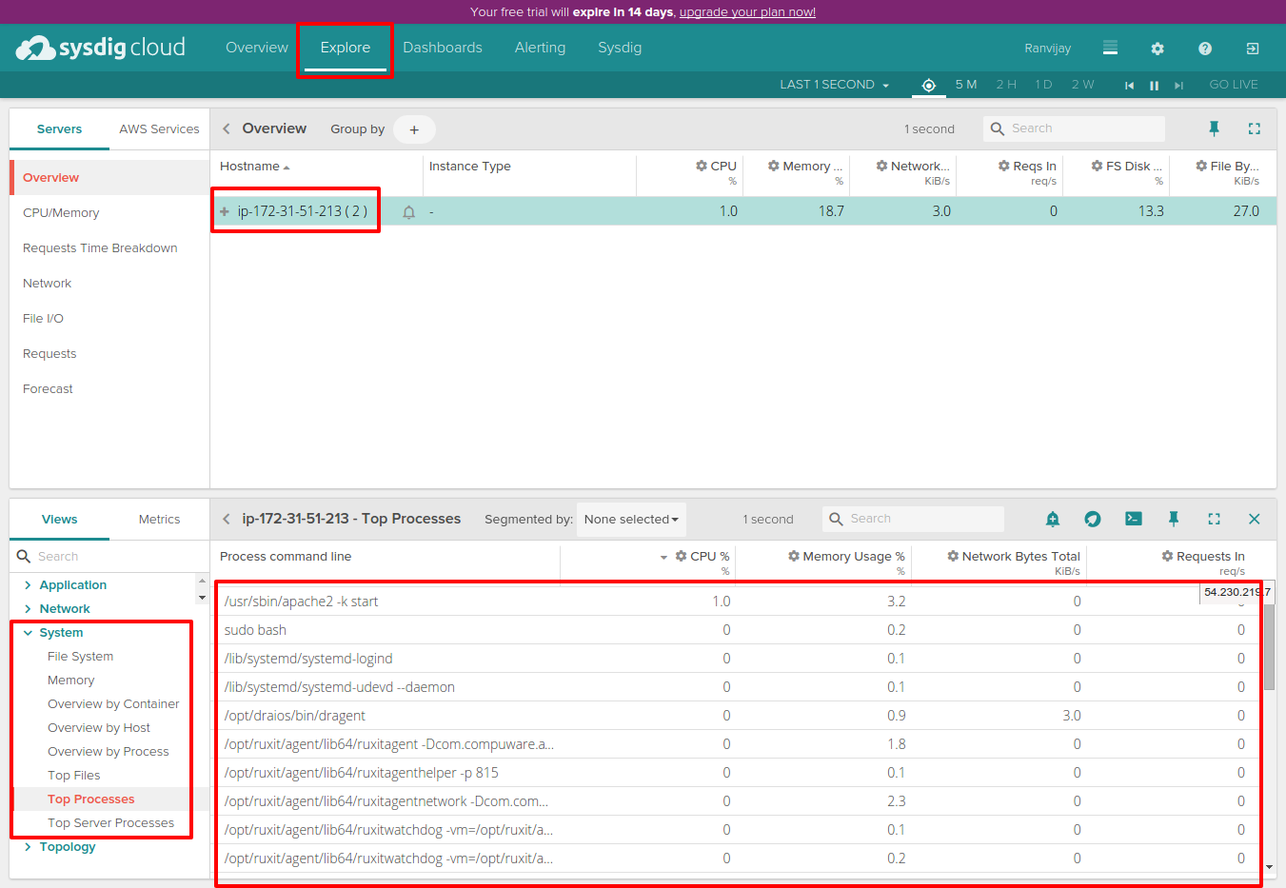Close the Top Processes panel

(x=1255, y=519)
